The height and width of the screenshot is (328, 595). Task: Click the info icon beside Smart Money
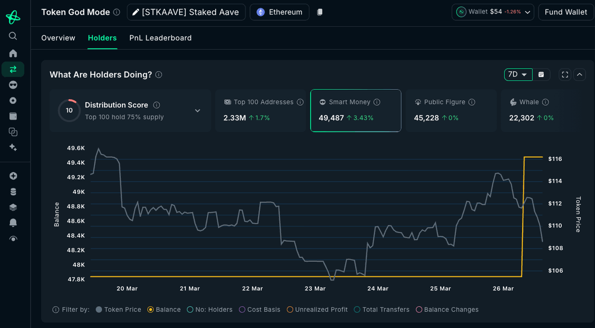tap(377, 102)
